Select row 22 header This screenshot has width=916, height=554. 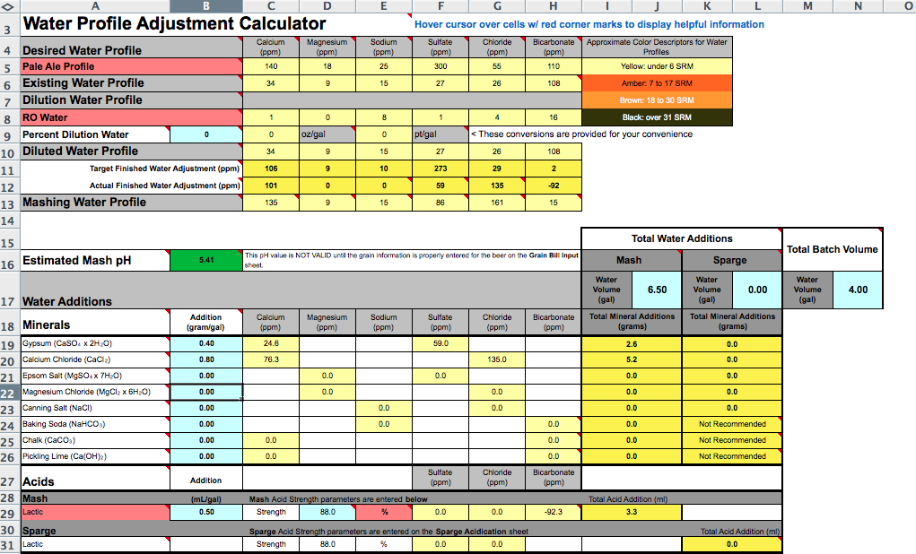coord(8,393)
